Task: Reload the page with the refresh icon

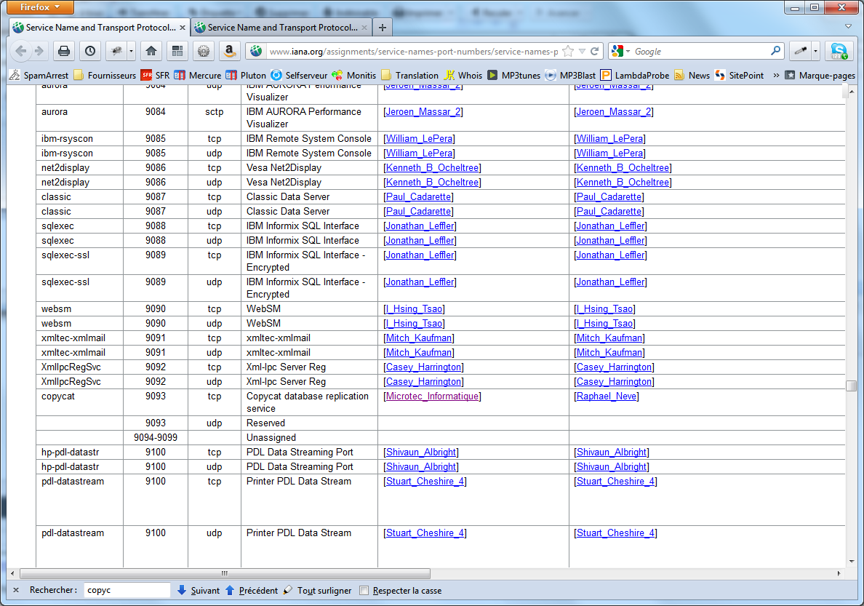Action: tap(595, 51)
